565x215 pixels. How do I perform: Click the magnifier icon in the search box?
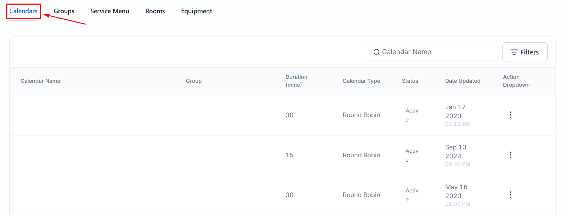pos(376,52)
